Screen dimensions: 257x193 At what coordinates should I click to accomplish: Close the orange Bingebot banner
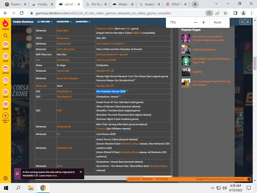(249, 179)
